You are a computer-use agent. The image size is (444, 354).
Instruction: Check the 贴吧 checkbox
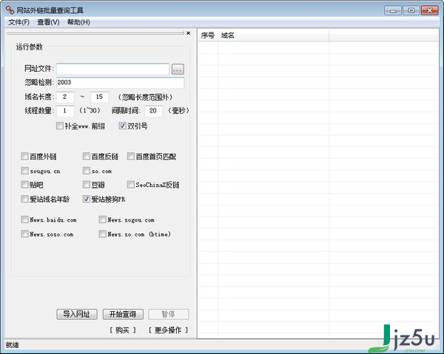[x=24, y=185]
